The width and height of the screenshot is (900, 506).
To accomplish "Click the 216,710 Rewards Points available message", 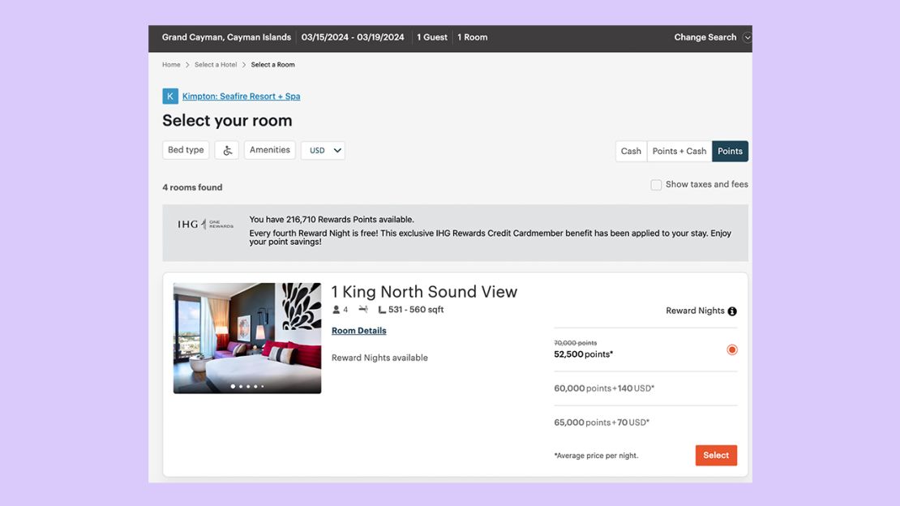I will pyautogui.click(x=331, y=220).
